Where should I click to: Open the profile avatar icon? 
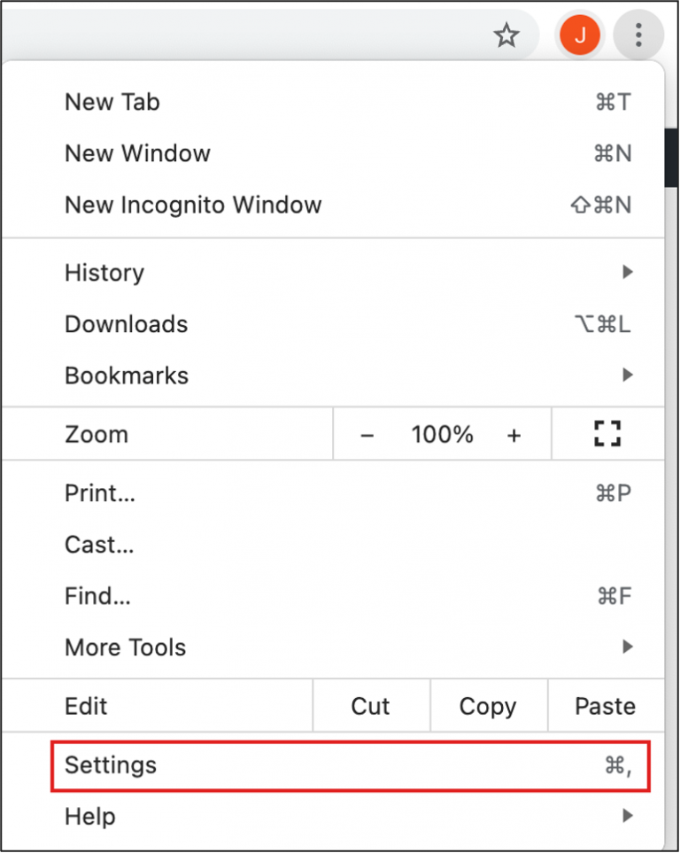pos(580,35)
